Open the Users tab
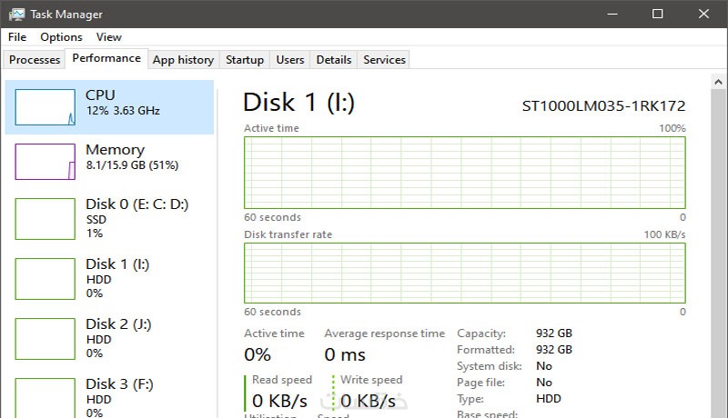This screenshot has width=728, height=418. point(289,60)
